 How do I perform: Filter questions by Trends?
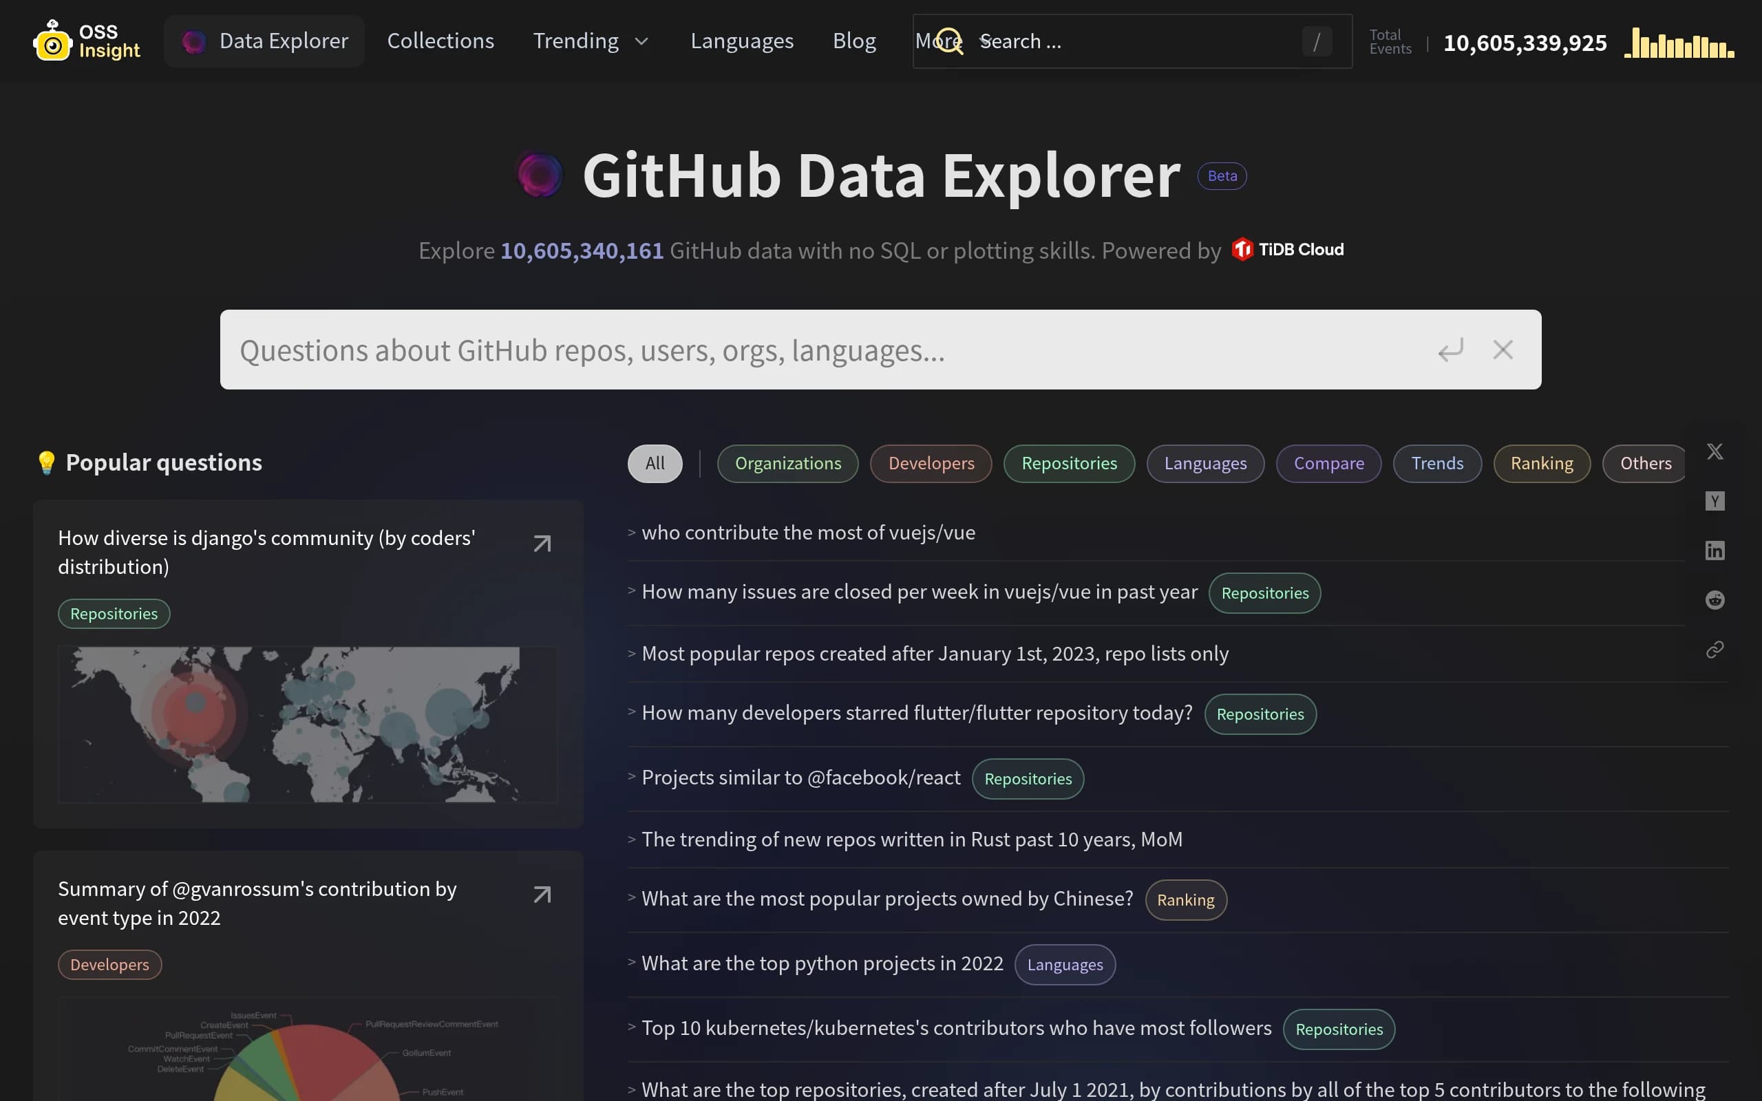click(1437, 463)
